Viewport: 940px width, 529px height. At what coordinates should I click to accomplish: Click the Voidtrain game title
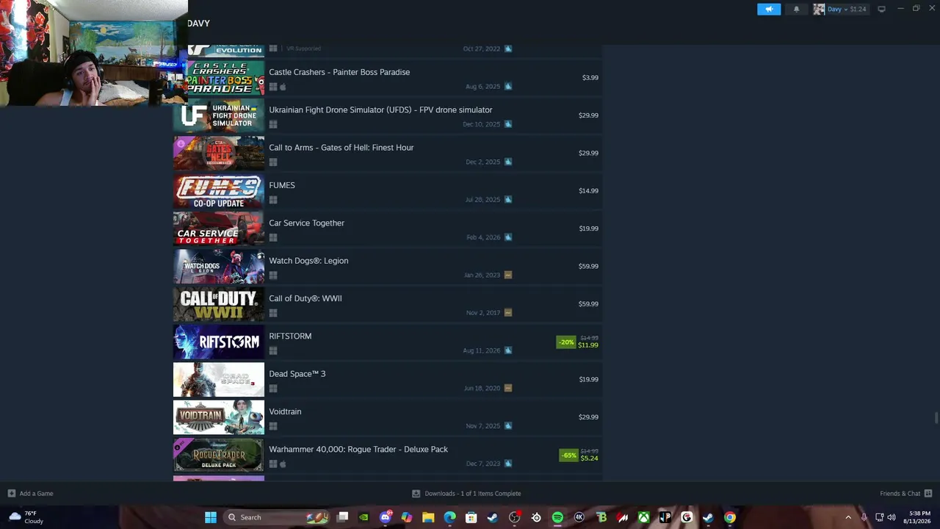[285, 412]
